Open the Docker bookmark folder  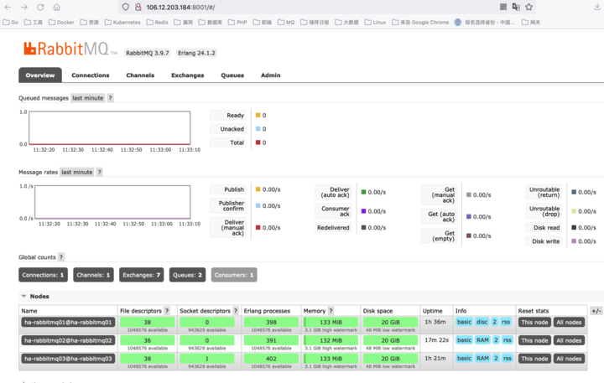click(x=61, y=23)
